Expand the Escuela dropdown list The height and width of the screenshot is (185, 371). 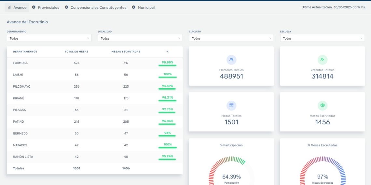(x=323, y=38)
